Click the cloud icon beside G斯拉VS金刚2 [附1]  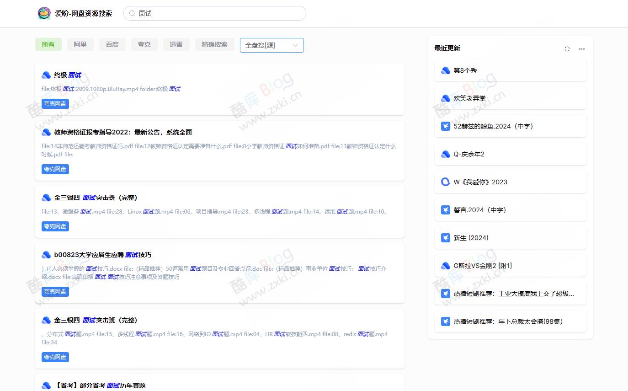(445, 265)
